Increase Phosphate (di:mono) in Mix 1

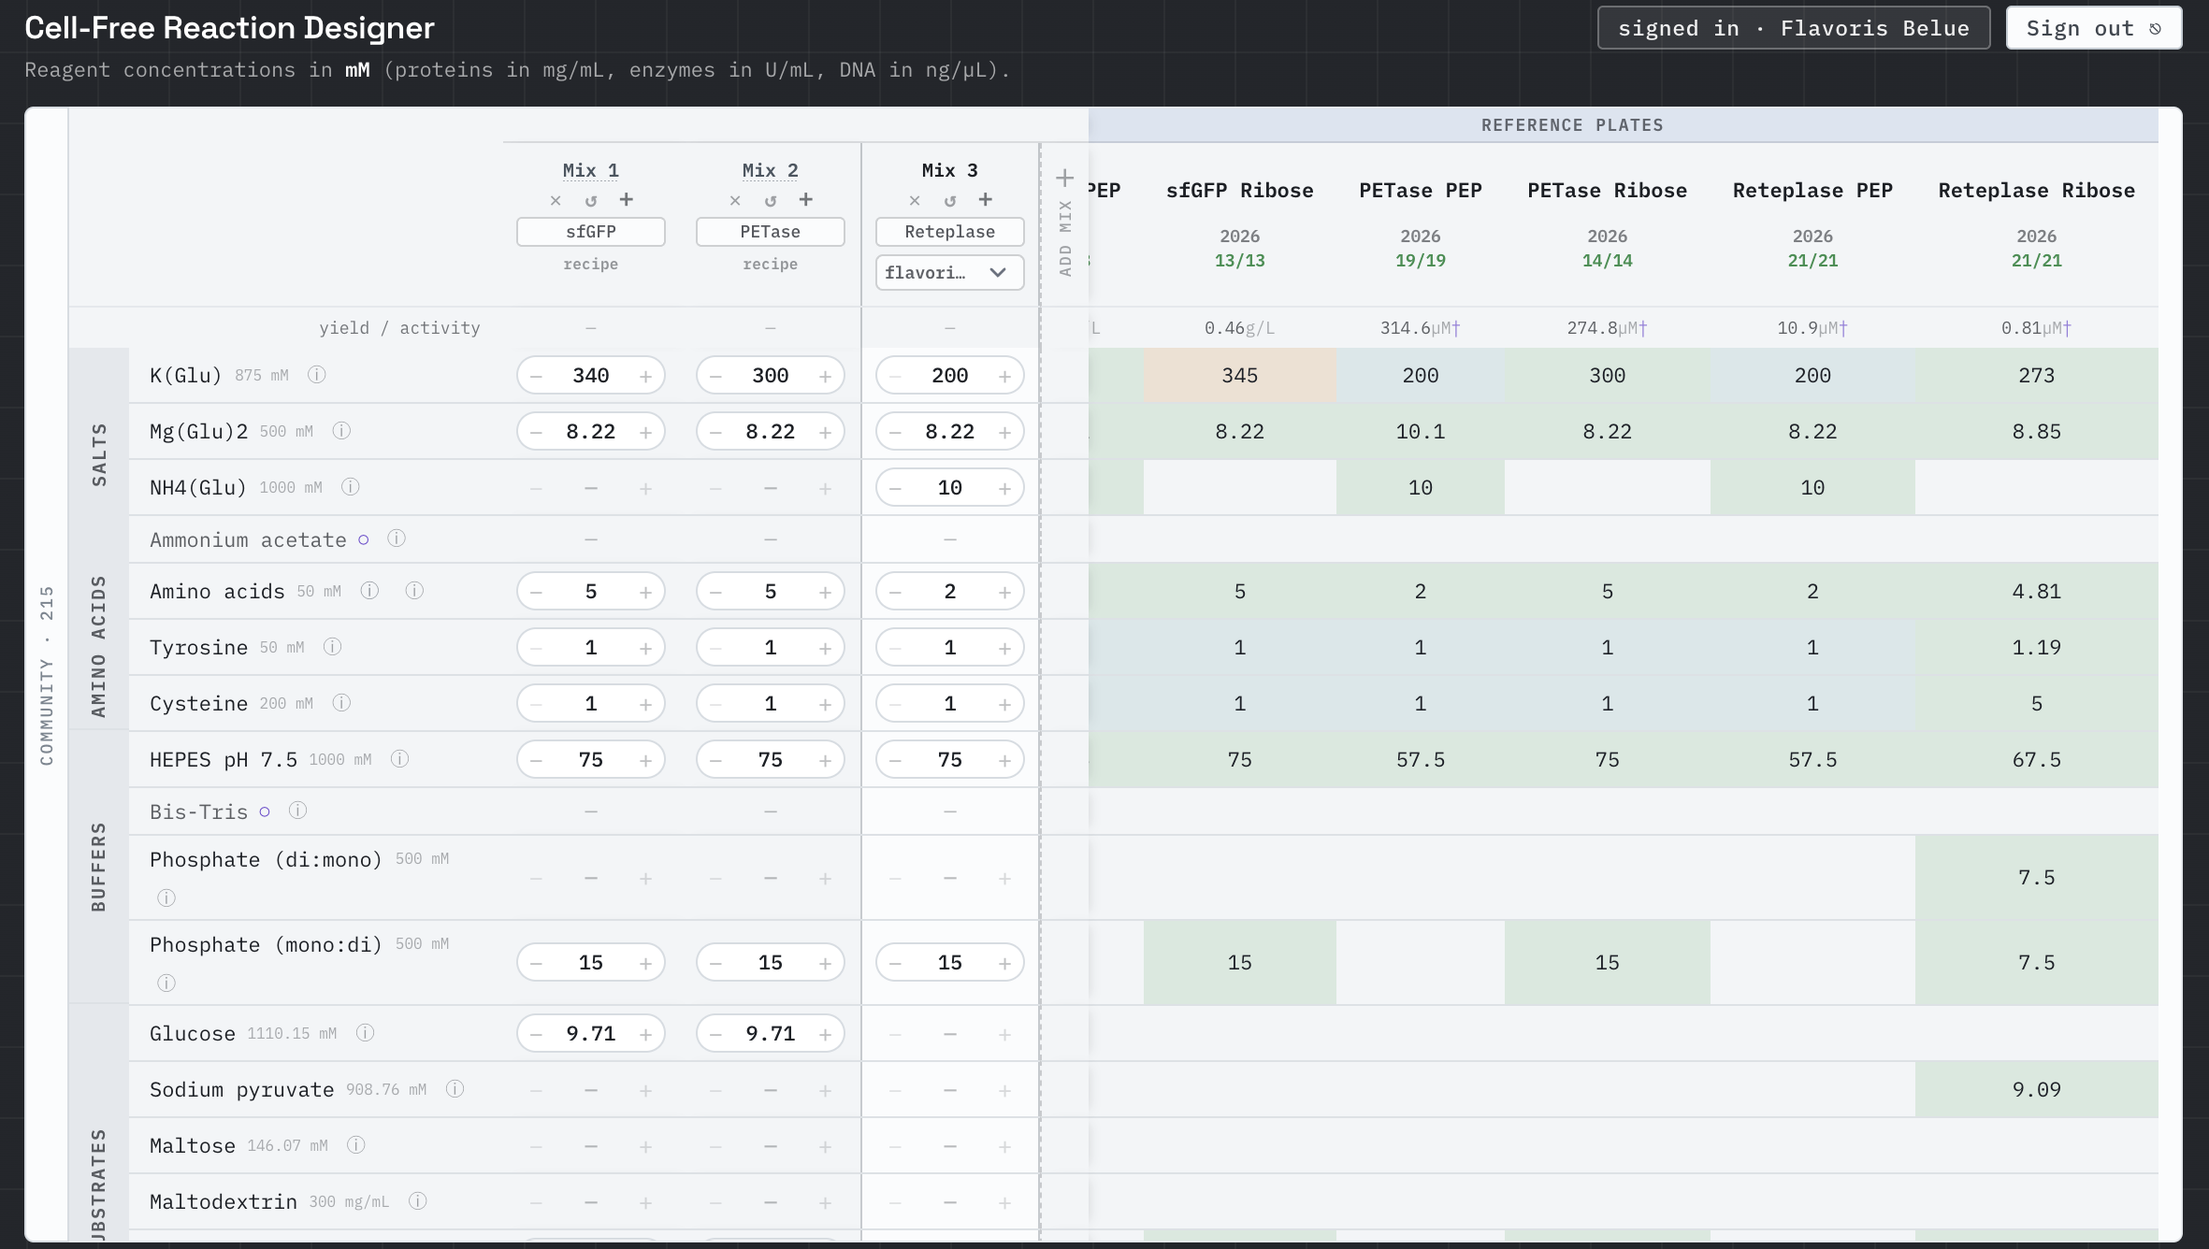(645, 879)
